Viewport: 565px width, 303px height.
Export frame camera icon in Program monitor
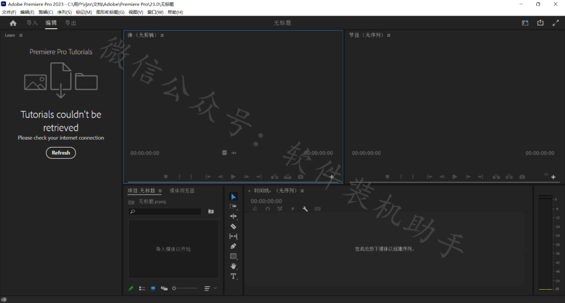coord(522,177)
